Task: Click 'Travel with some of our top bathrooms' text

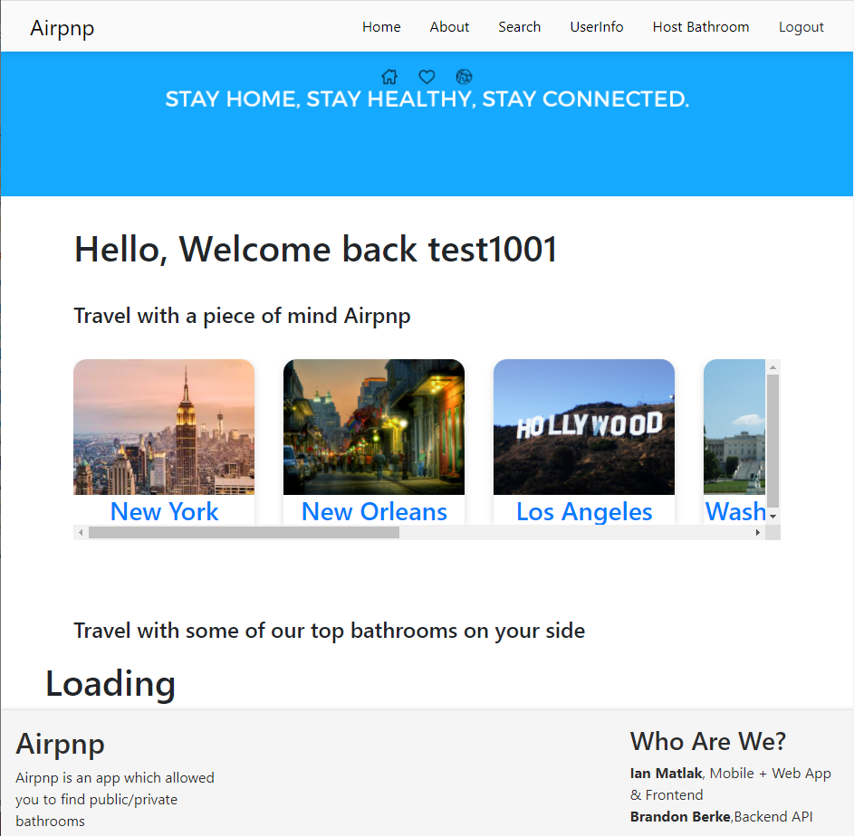Action: coord(330,631)
